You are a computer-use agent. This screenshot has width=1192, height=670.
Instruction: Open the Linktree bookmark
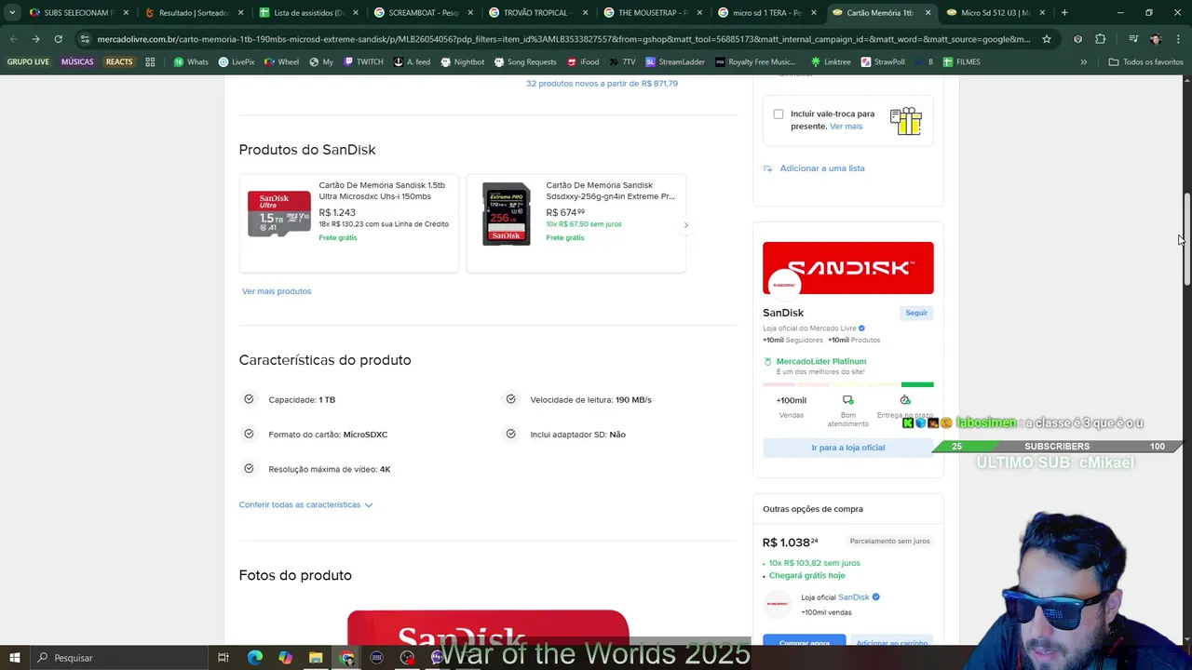coord(831,61)
